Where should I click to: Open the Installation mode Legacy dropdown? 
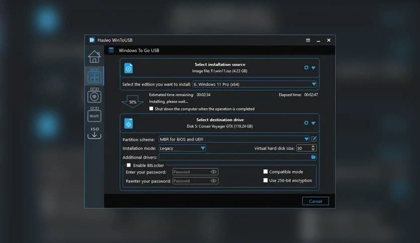(182, 148)
